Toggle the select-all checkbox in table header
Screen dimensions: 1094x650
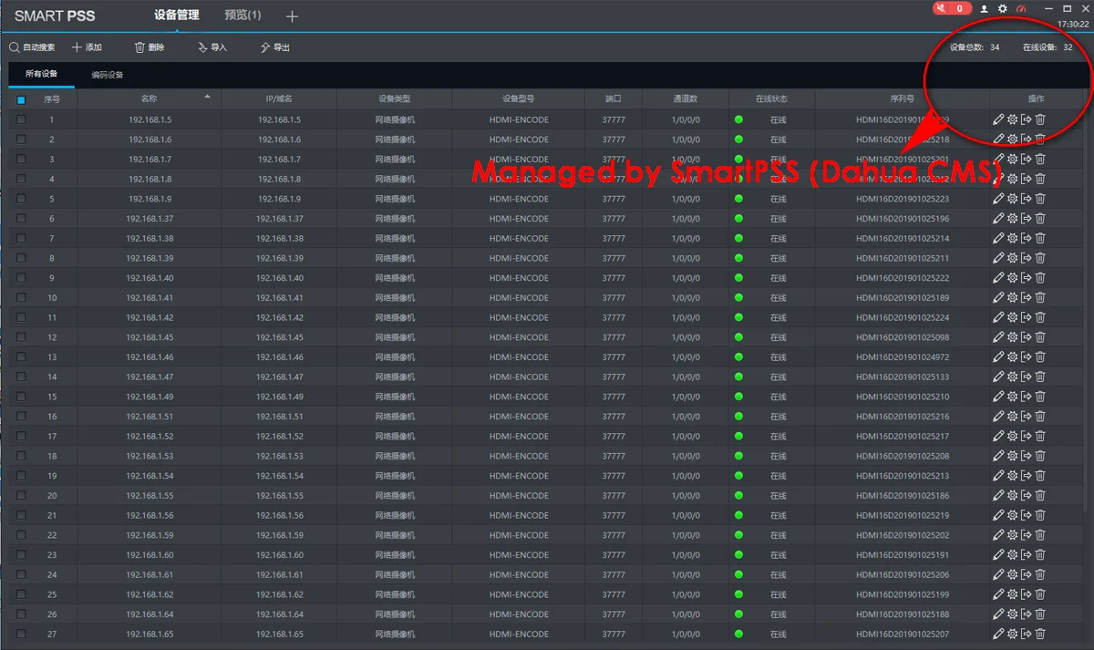[x=21, y=99]
